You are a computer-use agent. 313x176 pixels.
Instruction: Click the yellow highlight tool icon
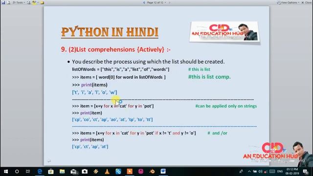click(34, 2)
